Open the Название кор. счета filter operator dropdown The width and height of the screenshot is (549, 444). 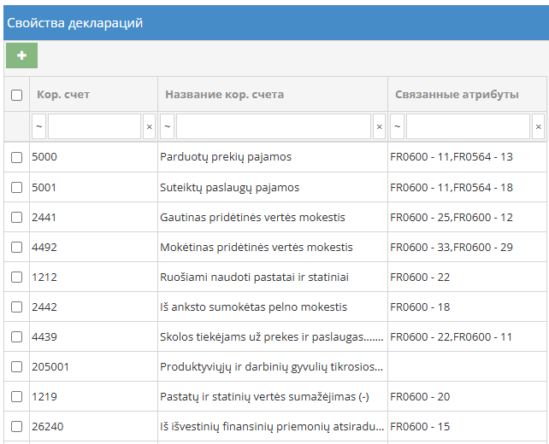click(x=167, y=126)
